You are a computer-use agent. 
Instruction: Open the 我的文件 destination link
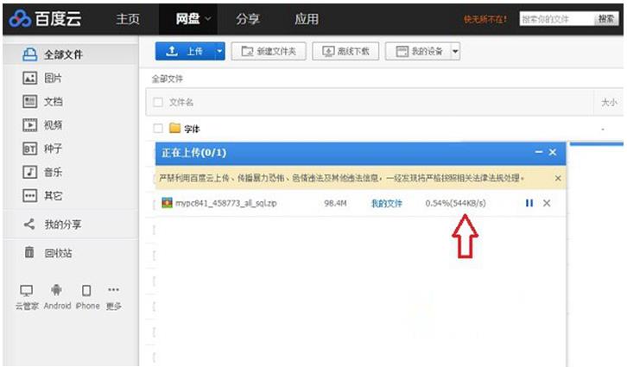pyautogui.click(x=387, y=204)
